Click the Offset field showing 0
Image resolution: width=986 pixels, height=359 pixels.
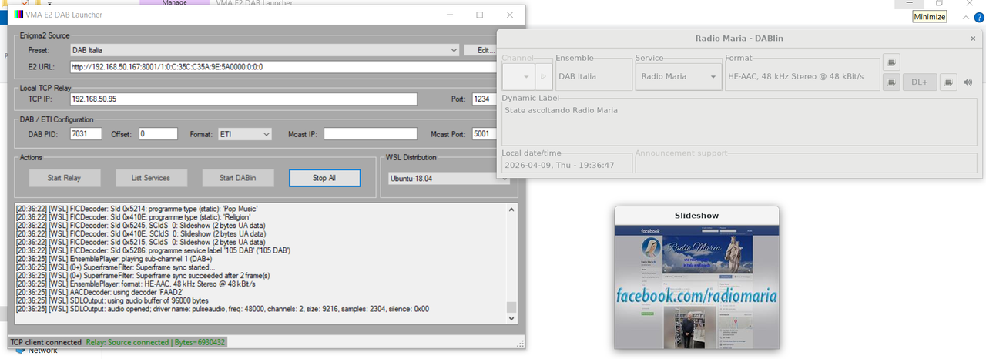coord(158,134)
